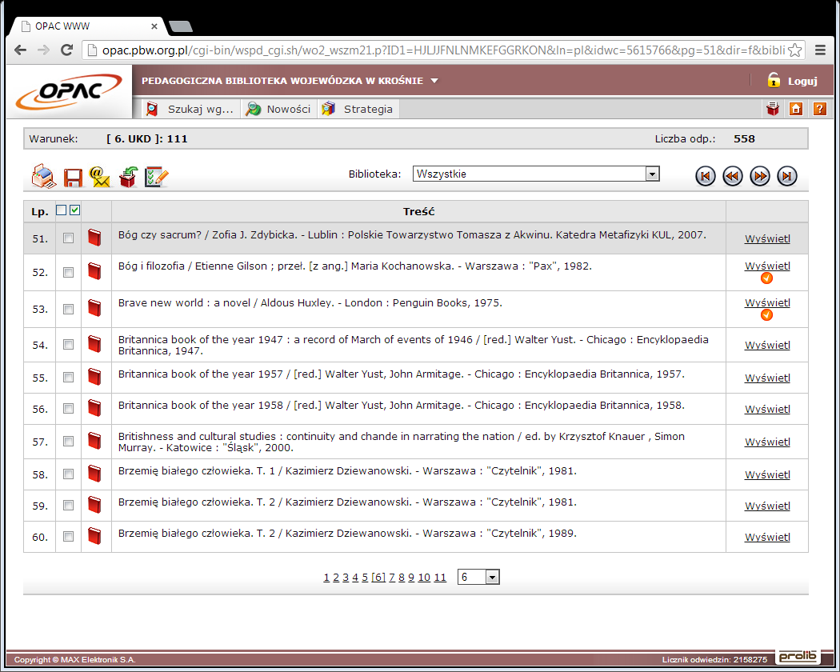Click the browser back arrow
Image resolution: width=840 pixels, height=672 pixels.
20,50
